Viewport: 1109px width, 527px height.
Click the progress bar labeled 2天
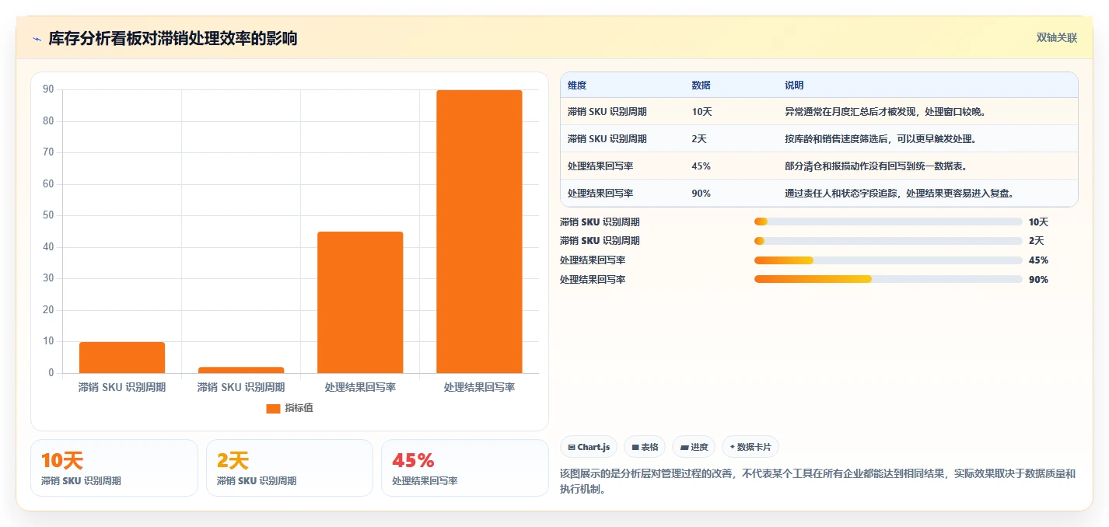[x=888, y=241]
